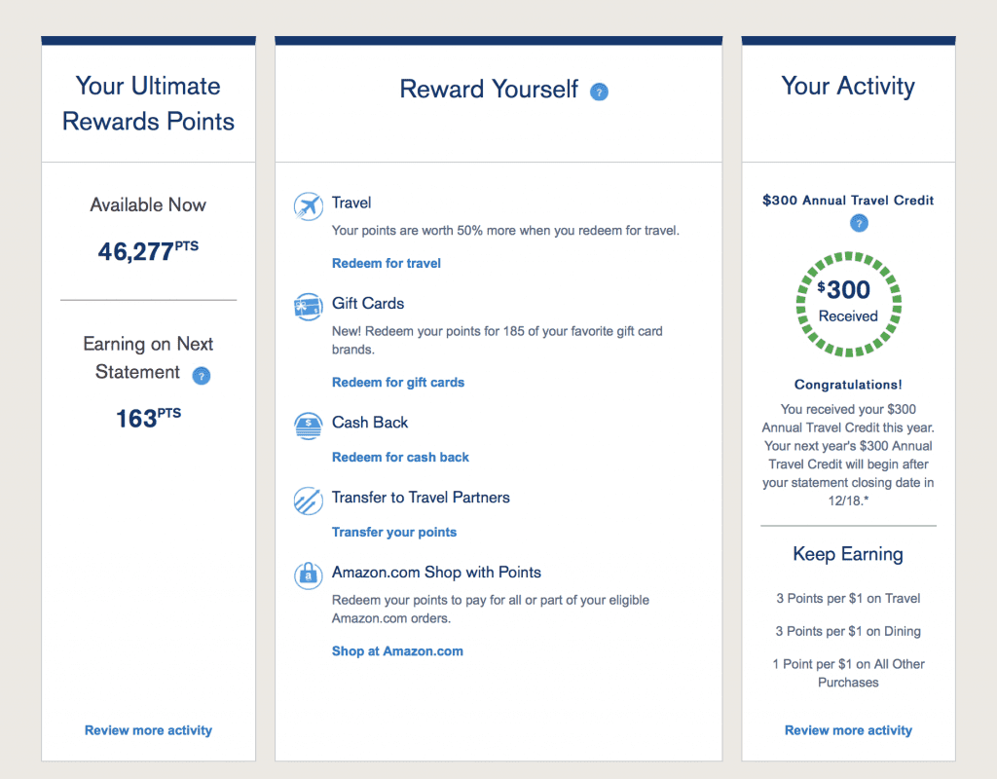Screen dimensions: 997x779
Task: Click the Transfer to Travel Partners icon
Action: [x=308, y=501]
